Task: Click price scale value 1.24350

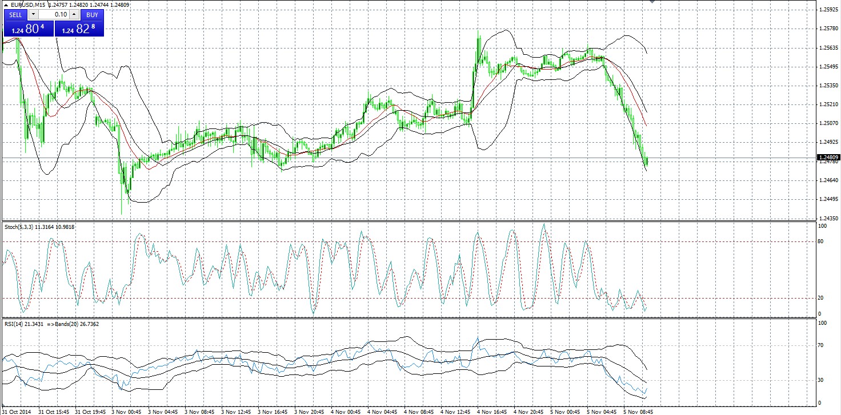Action: pyautogui.click(x=828, y=218)
